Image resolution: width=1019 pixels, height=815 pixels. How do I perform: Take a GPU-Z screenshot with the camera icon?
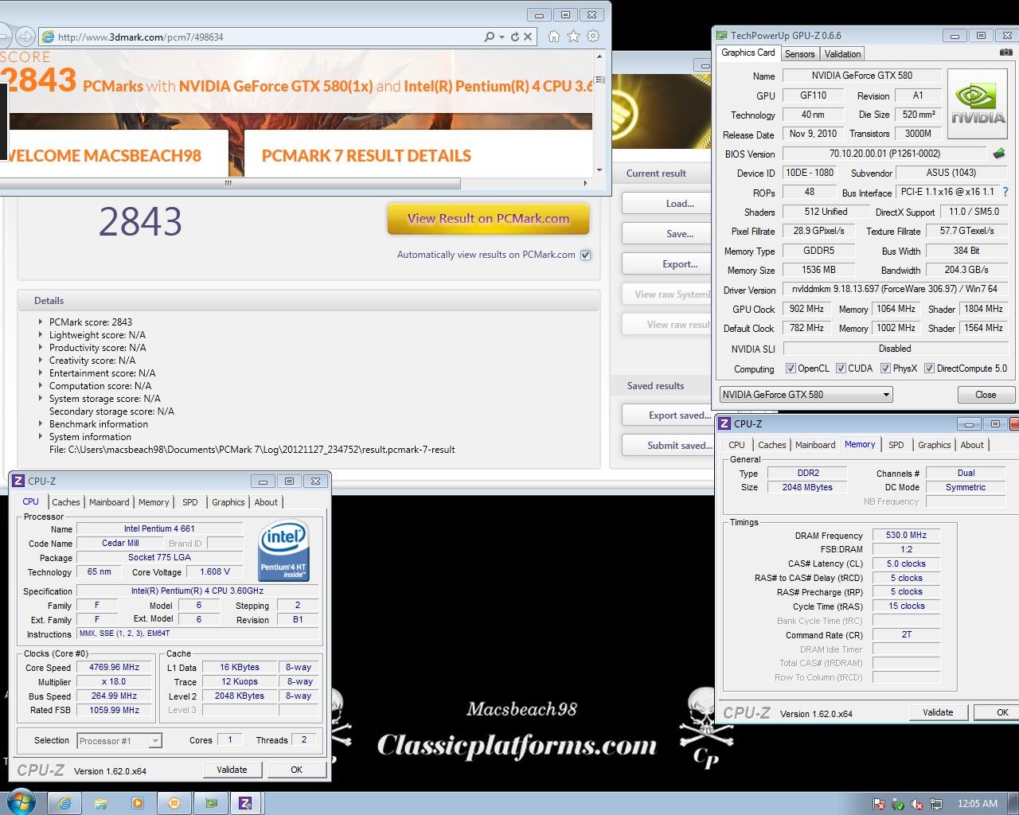pos(1006,53)
